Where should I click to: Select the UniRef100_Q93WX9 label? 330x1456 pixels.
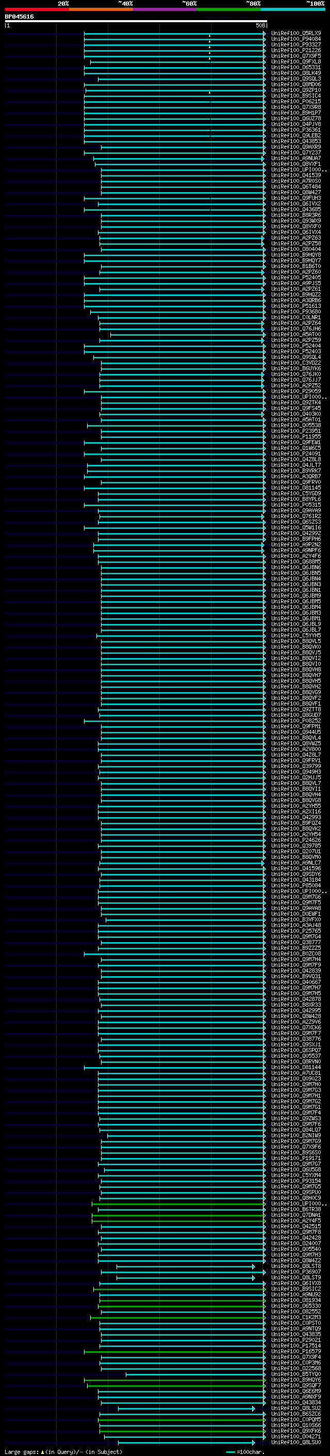[296, 221]
